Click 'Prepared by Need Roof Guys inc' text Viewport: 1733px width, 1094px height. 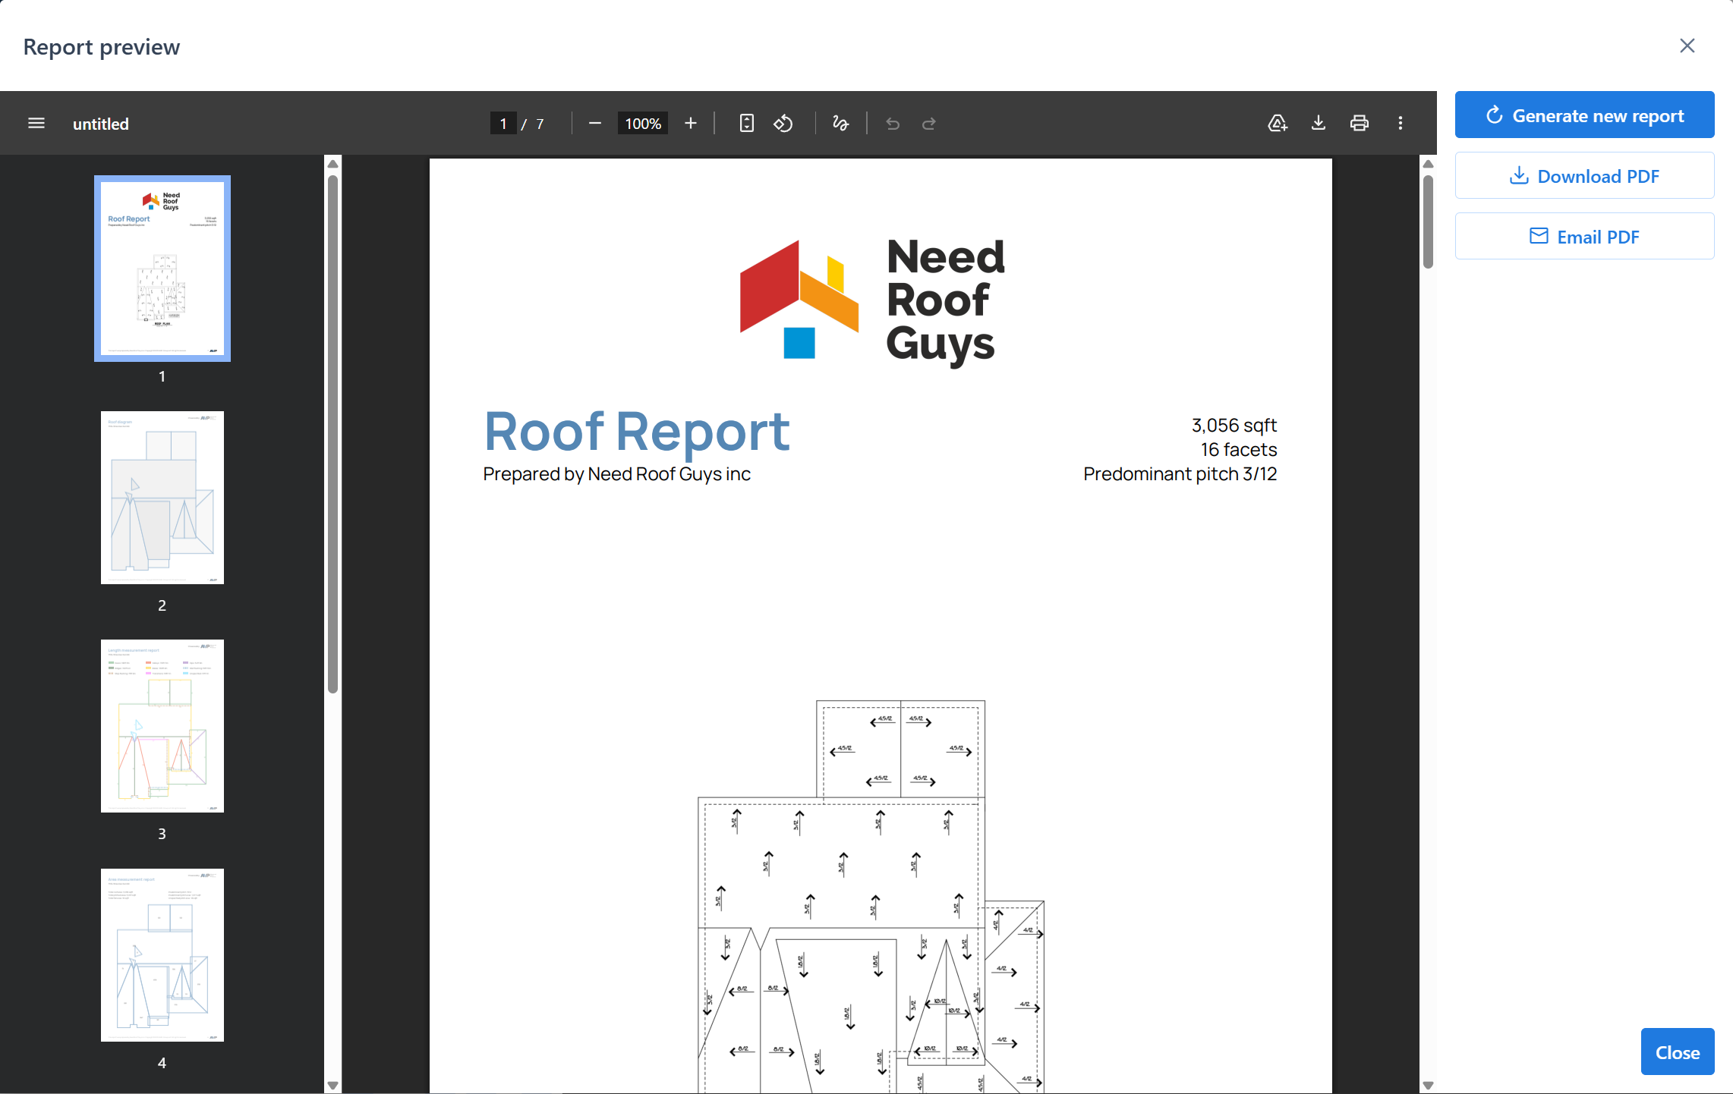pos(616,474)
